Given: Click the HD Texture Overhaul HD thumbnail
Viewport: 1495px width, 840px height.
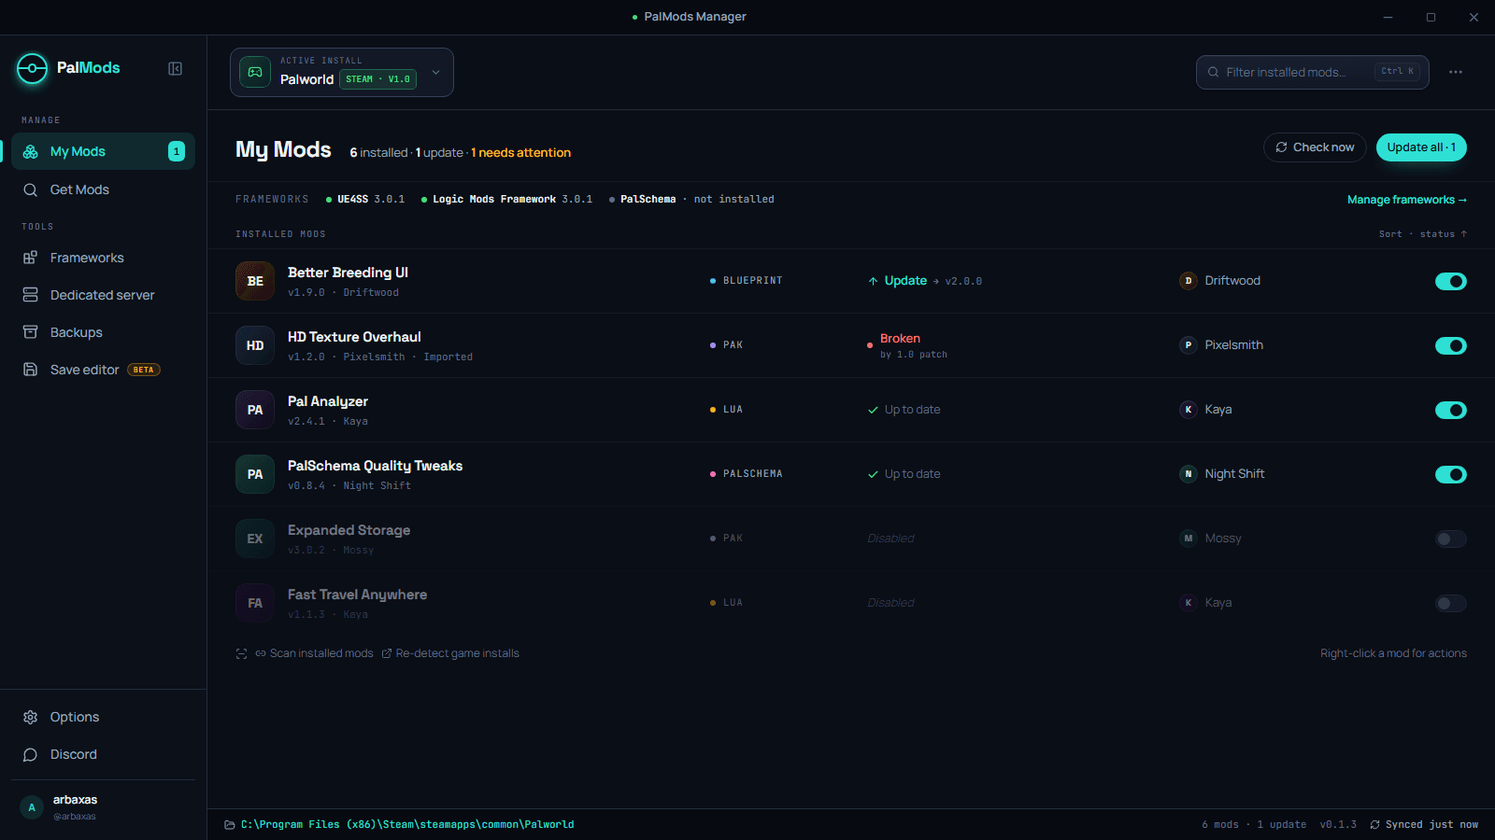Looking at the screenshot, I should point(255,345).
